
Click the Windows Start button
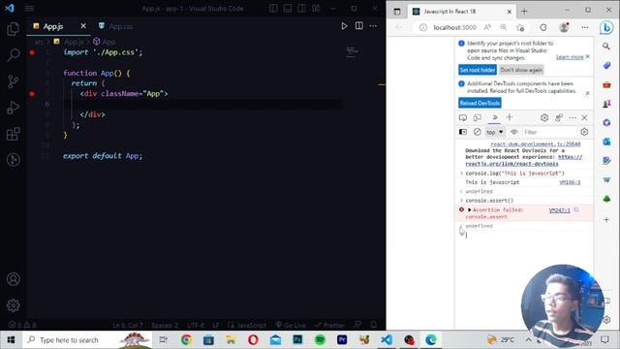[x=11, y=340]
